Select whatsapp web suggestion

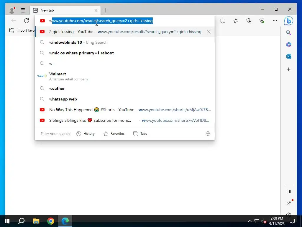[125, 99]
